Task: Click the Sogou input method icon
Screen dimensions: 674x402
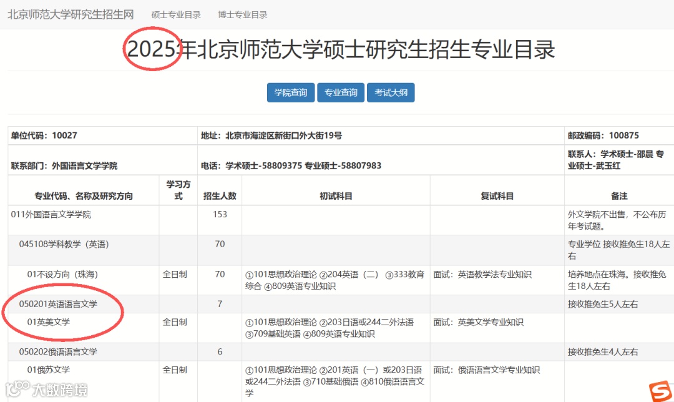Action: [x=660, y=391]
